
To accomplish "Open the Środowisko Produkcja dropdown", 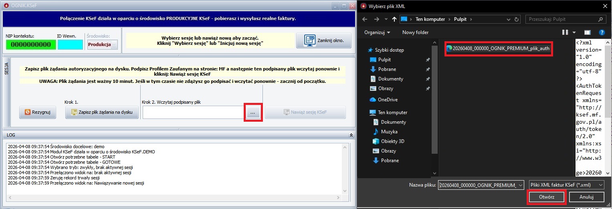I will pos(114,45).
